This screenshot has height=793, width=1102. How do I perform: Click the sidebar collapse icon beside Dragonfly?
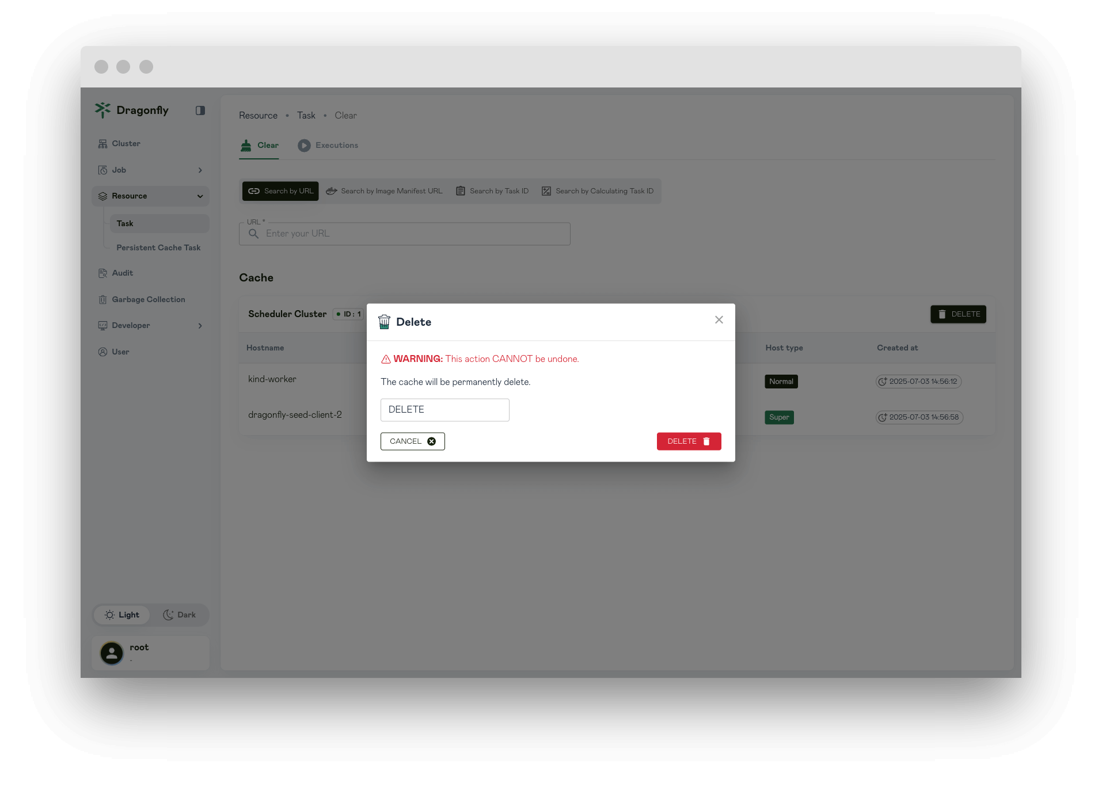click(200, 110)
